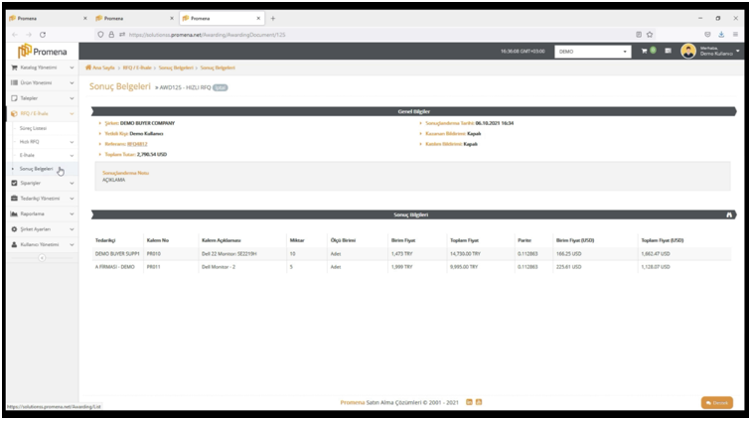This screenshot has width=749, height=421.
Task: Click the Tedarikçi Yönetimi briefcase icon
Action: pos(14,199)
